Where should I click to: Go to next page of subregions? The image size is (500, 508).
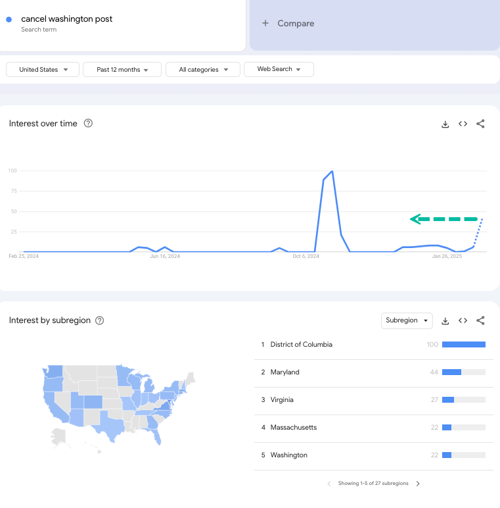point(418,484)
